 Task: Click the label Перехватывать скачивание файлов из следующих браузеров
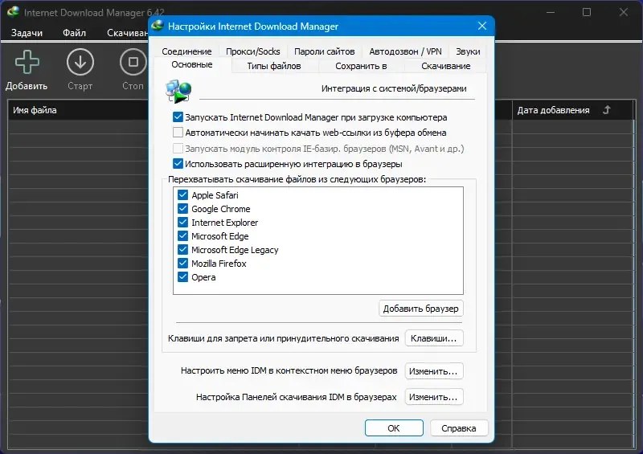pos(297,179)
